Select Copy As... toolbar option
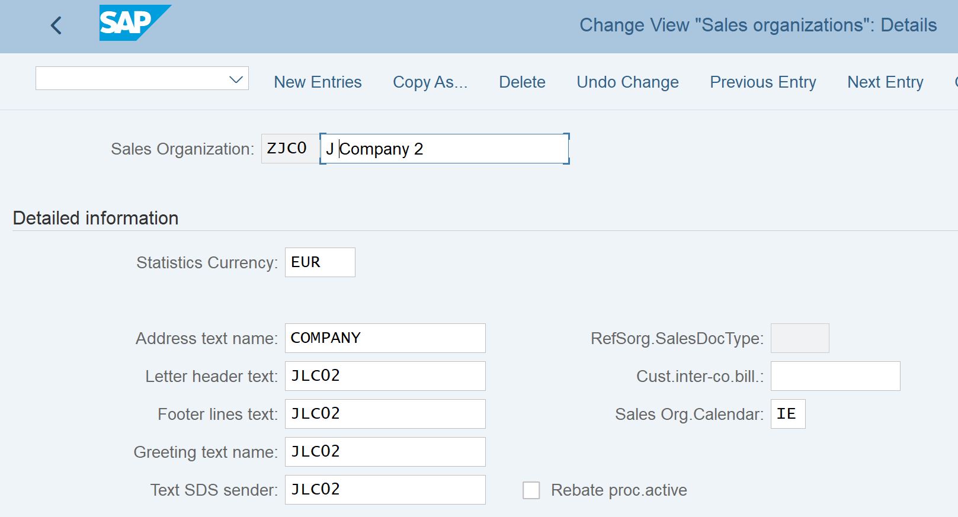 point(430,82)
